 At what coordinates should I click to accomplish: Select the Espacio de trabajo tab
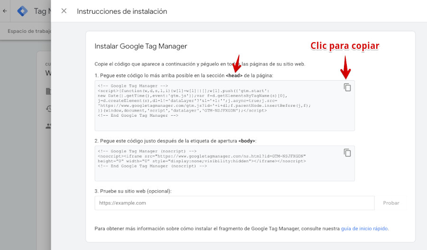(29, 31)
